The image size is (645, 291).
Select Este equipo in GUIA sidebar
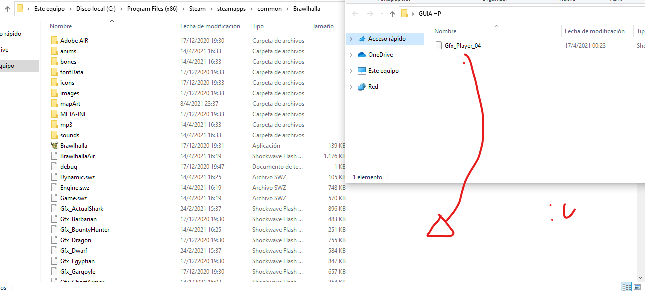pyautogui.click(x=383, y=71)
